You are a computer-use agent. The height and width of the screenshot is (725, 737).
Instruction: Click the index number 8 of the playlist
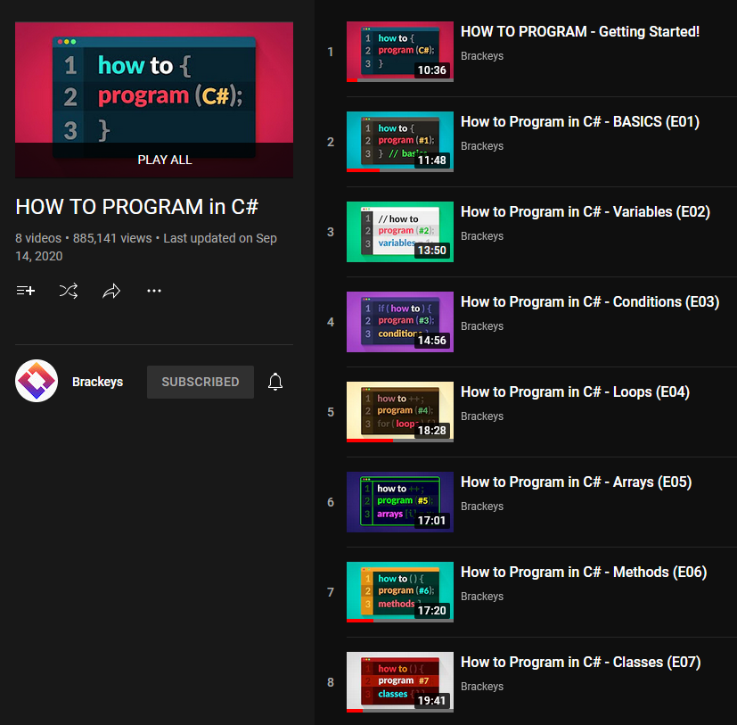pyautogui.click(x=331, y=682)
